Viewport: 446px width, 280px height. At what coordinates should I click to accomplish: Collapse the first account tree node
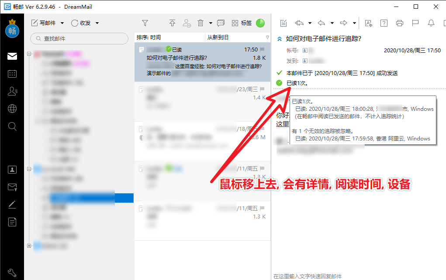click(x=29, y=54)
